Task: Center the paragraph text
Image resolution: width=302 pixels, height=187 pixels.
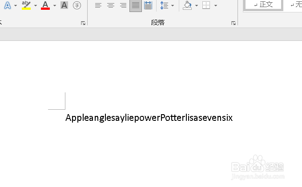Action: (x=111, y=5)
